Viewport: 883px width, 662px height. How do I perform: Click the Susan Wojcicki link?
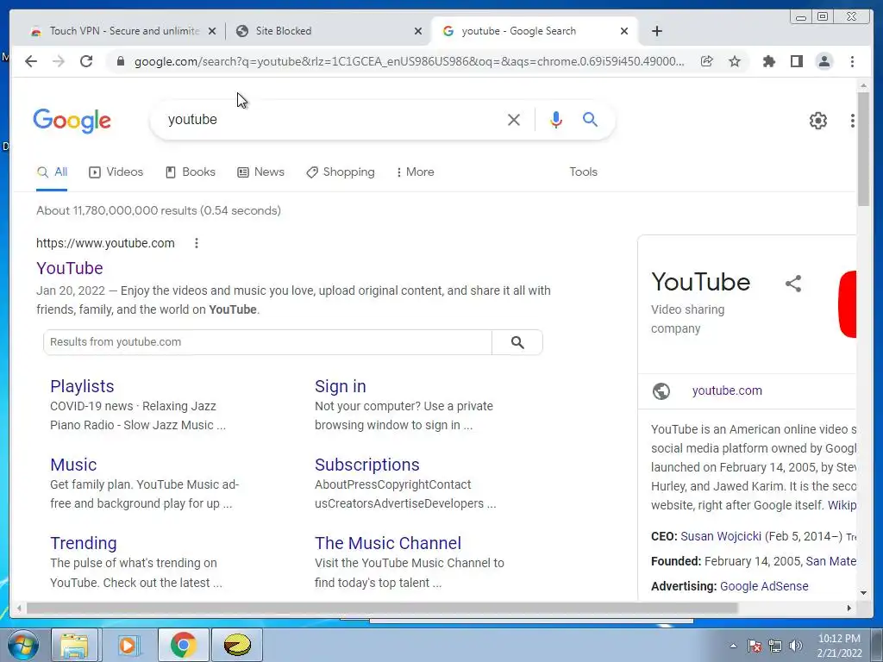point(720,536)
